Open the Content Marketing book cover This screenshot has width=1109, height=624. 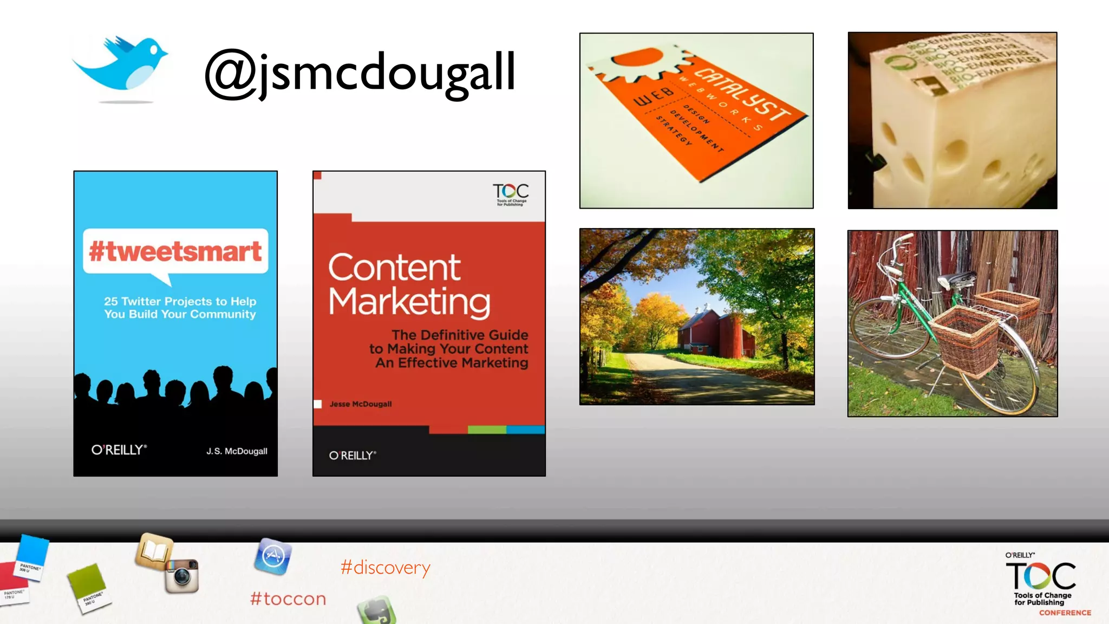pos(429,324)
